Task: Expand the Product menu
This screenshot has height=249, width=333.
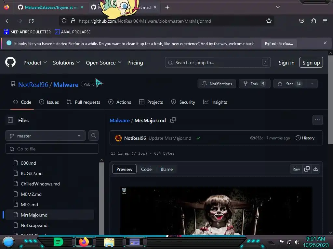Action: [x=35, y=63]
